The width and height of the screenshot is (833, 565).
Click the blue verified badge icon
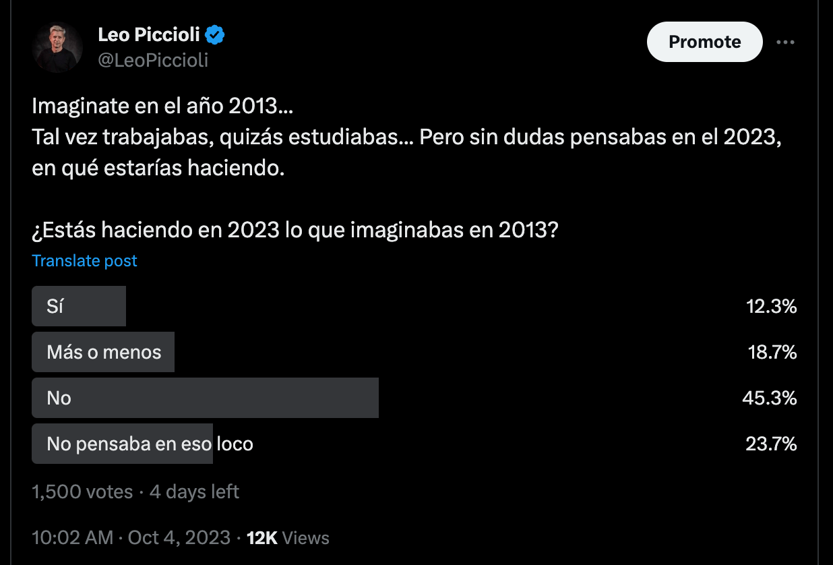(216, 34)
